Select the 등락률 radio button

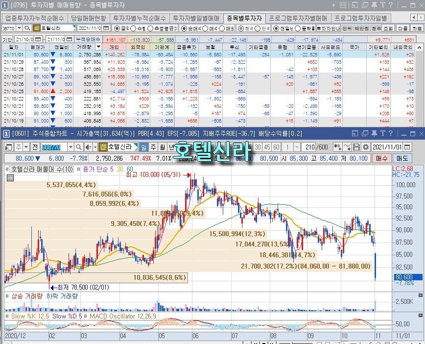coord(298,28)
